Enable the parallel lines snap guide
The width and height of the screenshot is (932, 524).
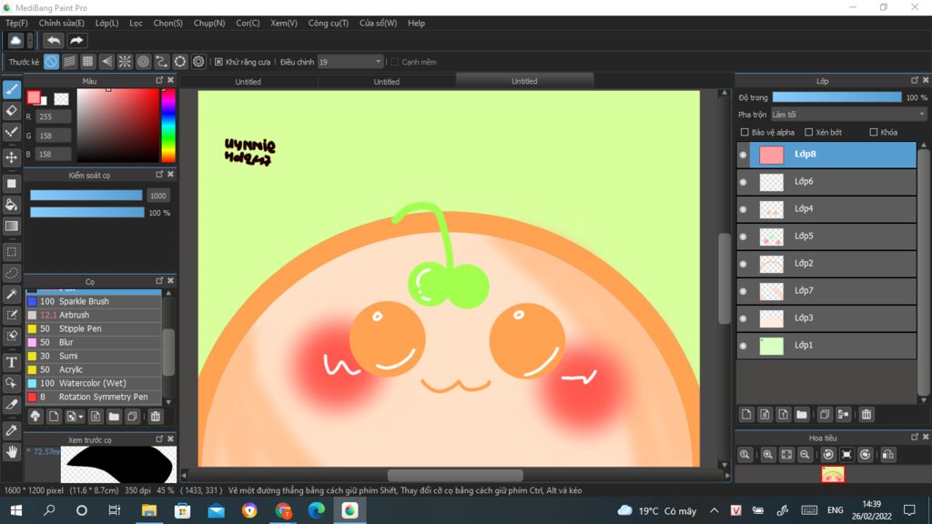coord(69,61)
